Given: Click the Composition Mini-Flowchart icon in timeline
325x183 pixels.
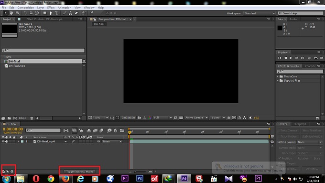Looking at the screenshot, I should [66, 130].
